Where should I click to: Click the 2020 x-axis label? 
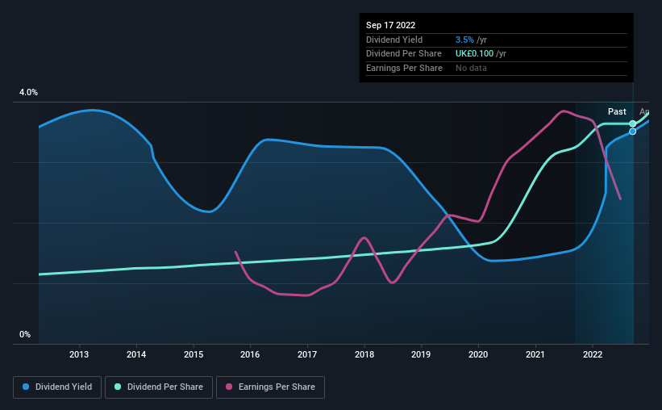[x=478, y=354]
